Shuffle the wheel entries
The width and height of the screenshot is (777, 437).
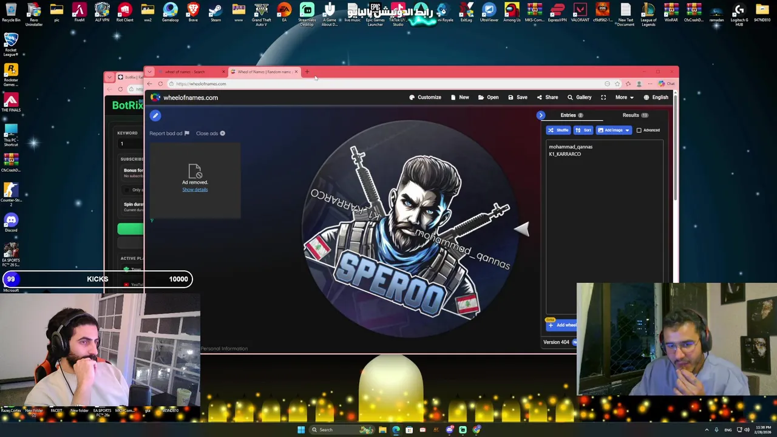(558, 130)
